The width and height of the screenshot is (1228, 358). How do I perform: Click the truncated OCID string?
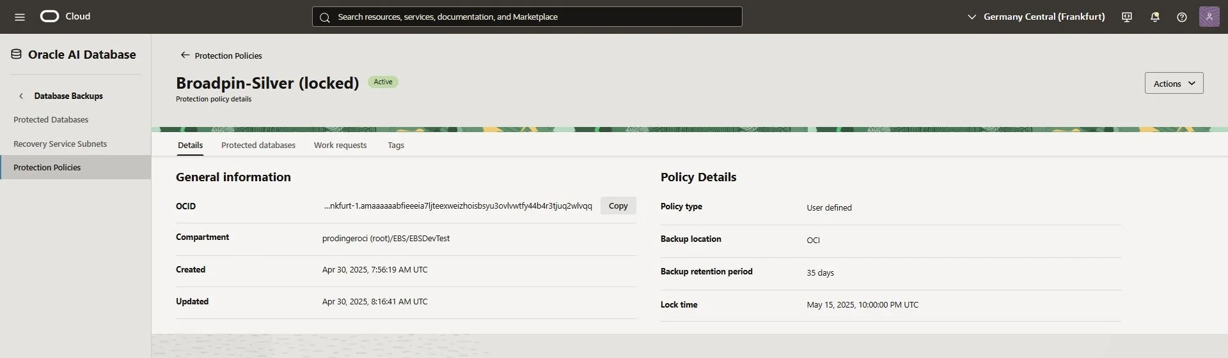pyautogui.click(x=458, y=205)
